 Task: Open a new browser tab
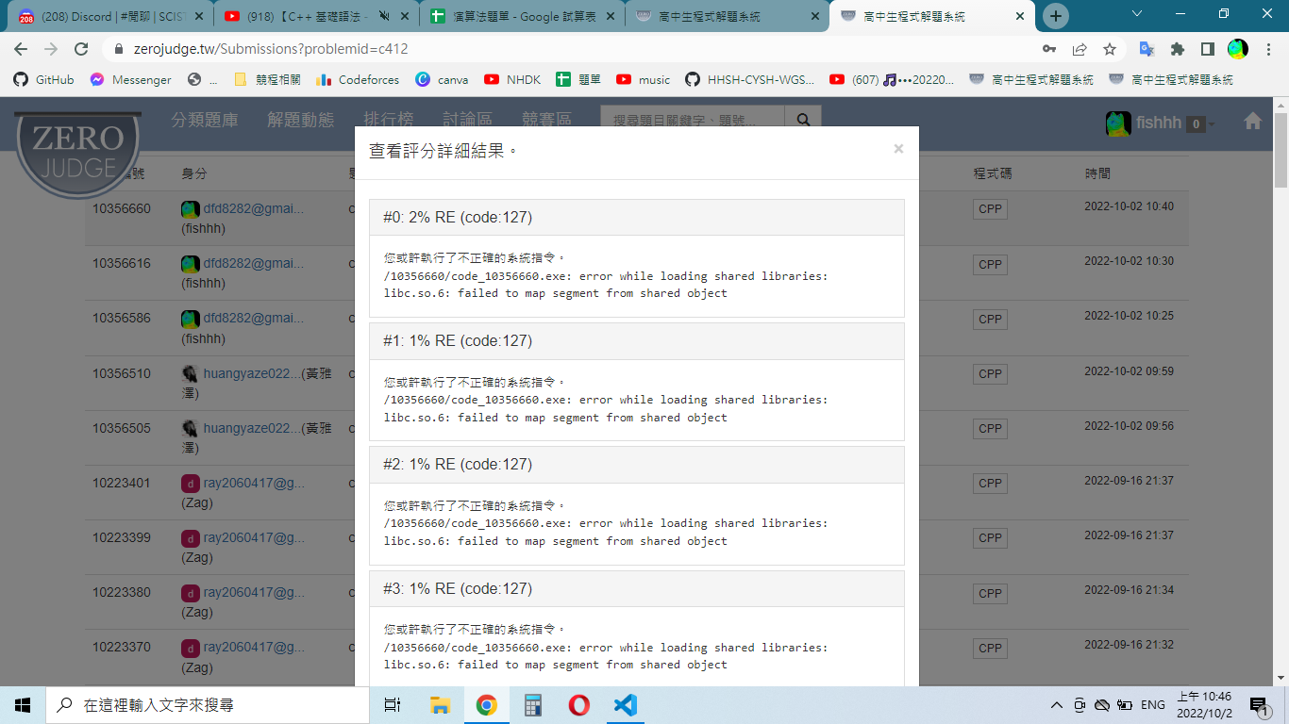pos(1055,16)
